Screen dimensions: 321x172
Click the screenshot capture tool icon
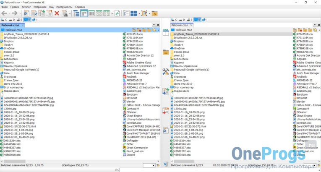coord(144,13)
